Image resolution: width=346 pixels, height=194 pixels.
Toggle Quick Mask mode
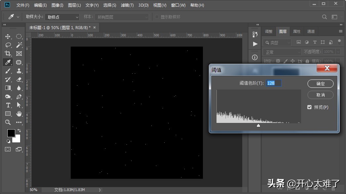pos(8,149)
